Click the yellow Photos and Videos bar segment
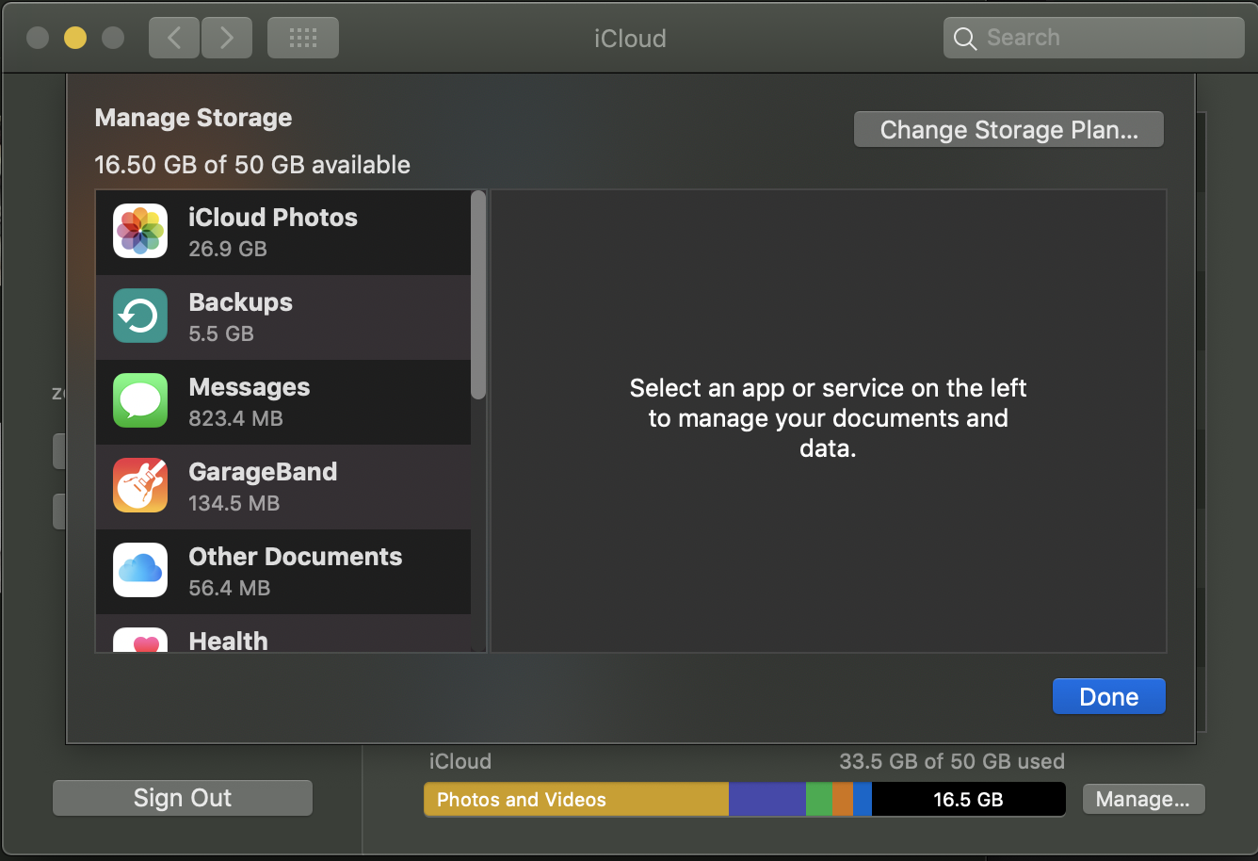Screen dimensions: 1258x861 [576, 800]
